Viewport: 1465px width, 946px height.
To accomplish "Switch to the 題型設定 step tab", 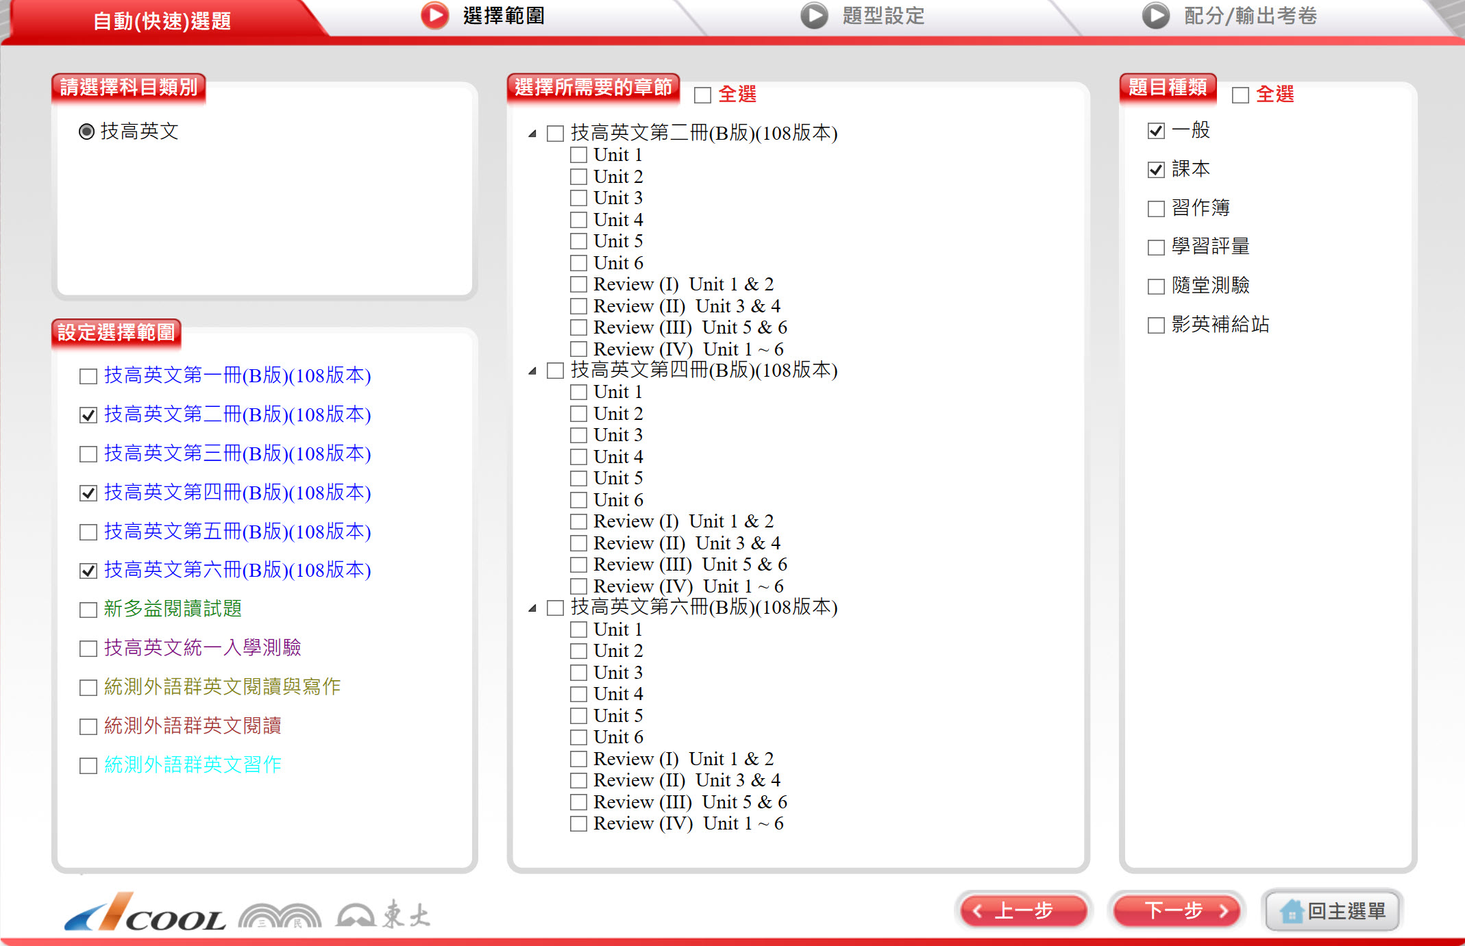I will click(x=883, y=15).
